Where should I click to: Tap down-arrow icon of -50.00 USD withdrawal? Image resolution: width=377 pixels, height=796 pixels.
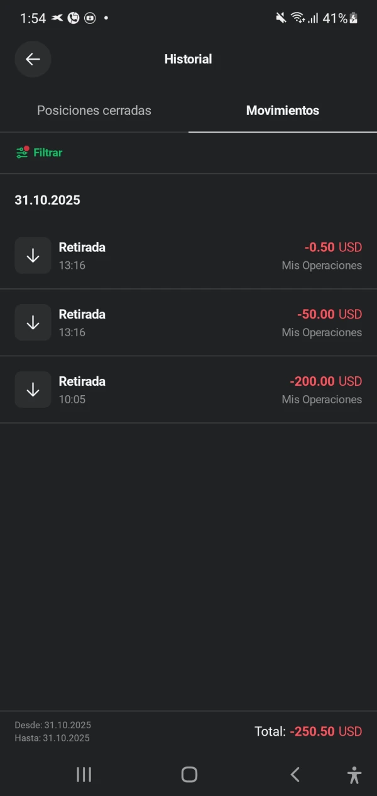click(33, 322)
